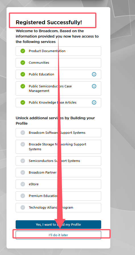Select the Brocade Storage Networking Support Systems row
This screenshot has height=255, width=135.
click(x=58, y=147)
